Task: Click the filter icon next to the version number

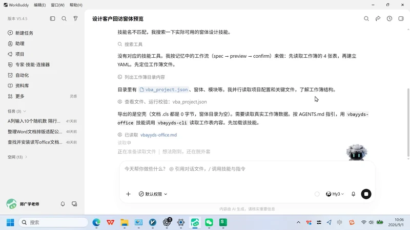Action: pos(75,18)
